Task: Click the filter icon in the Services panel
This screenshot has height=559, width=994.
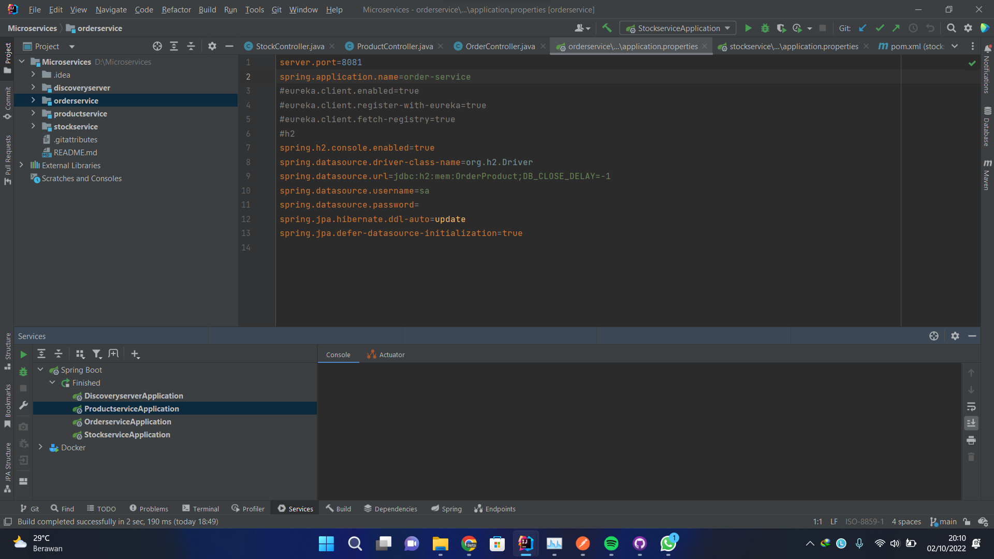Action: (x=97, y=354)
